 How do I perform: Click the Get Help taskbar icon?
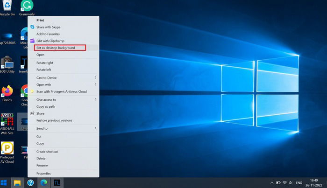(30, 183)
